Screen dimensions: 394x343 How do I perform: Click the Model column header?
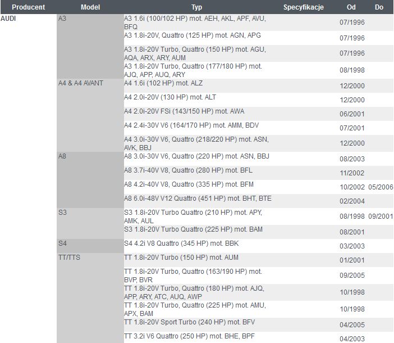90,7
